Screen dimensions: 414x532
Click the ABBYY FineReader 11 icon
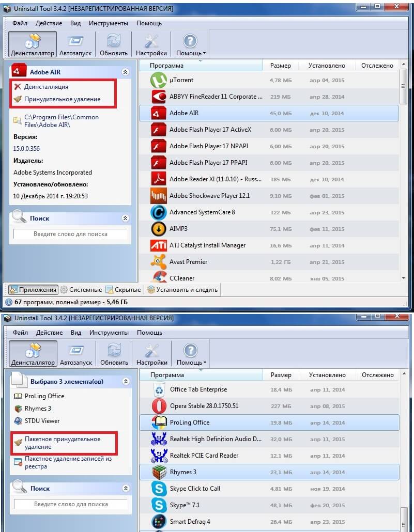[x=158, y=97]
